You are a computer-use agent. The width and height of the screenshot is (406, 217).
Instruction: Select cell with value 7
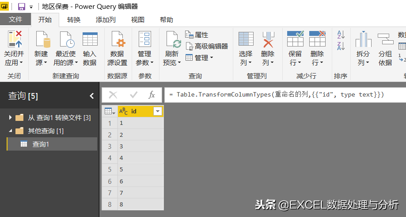point(140,193)
